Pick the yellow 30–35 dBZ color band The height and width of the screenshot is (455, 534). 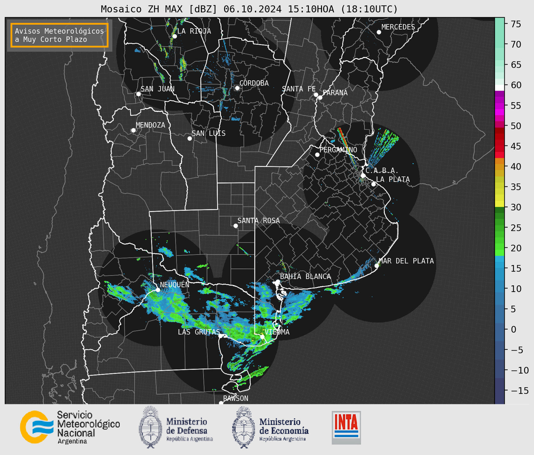click(499, 197)
